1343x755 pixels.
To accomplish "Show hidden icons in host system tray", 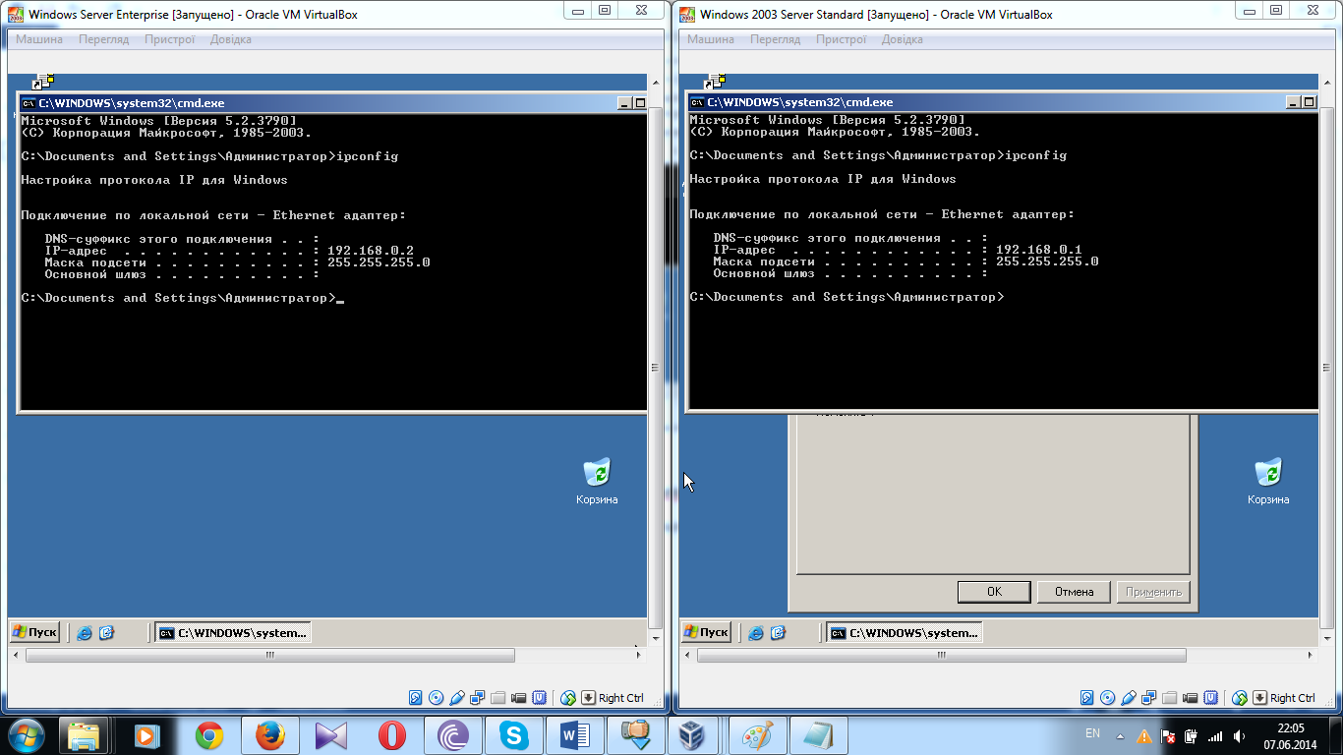I will pos(1119,736).
